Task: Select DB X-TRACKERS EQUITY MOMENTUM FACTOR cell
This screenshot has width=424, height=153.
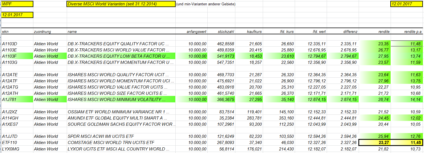Action: pyautogui.click(x=121, y=62)
